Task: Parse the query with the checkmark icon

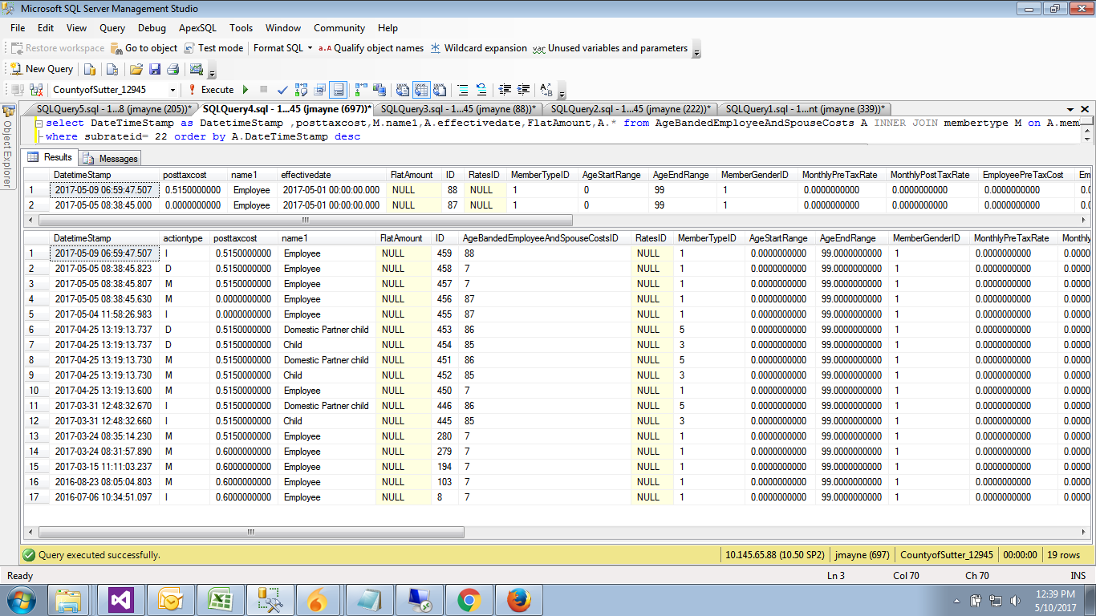Action: 282,90
